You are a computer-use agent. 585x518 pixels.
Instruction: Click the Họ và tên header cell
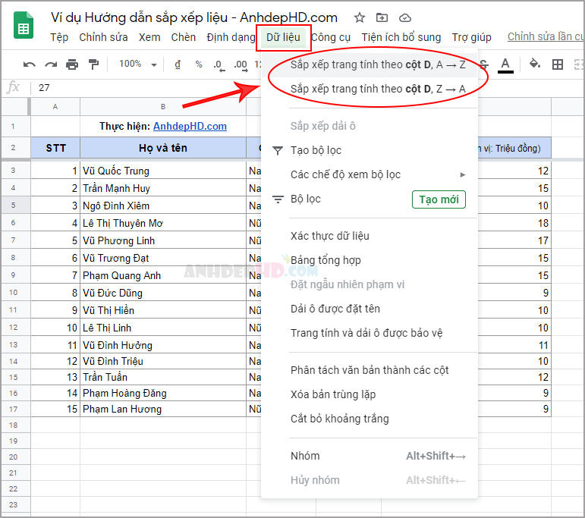pyautogui.click(x=163, y=148)
